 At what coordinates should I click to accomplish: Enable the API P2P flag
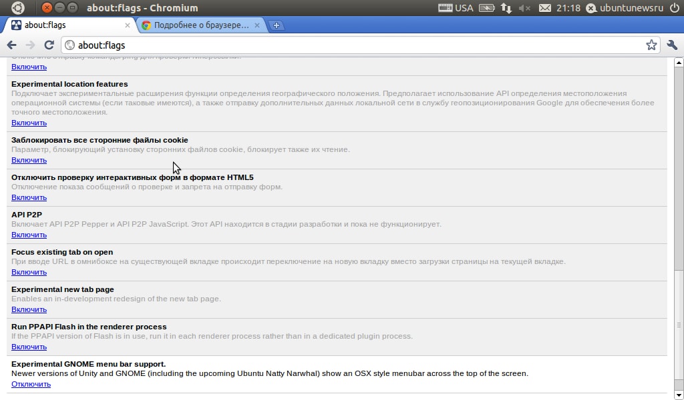coord(29,235)
